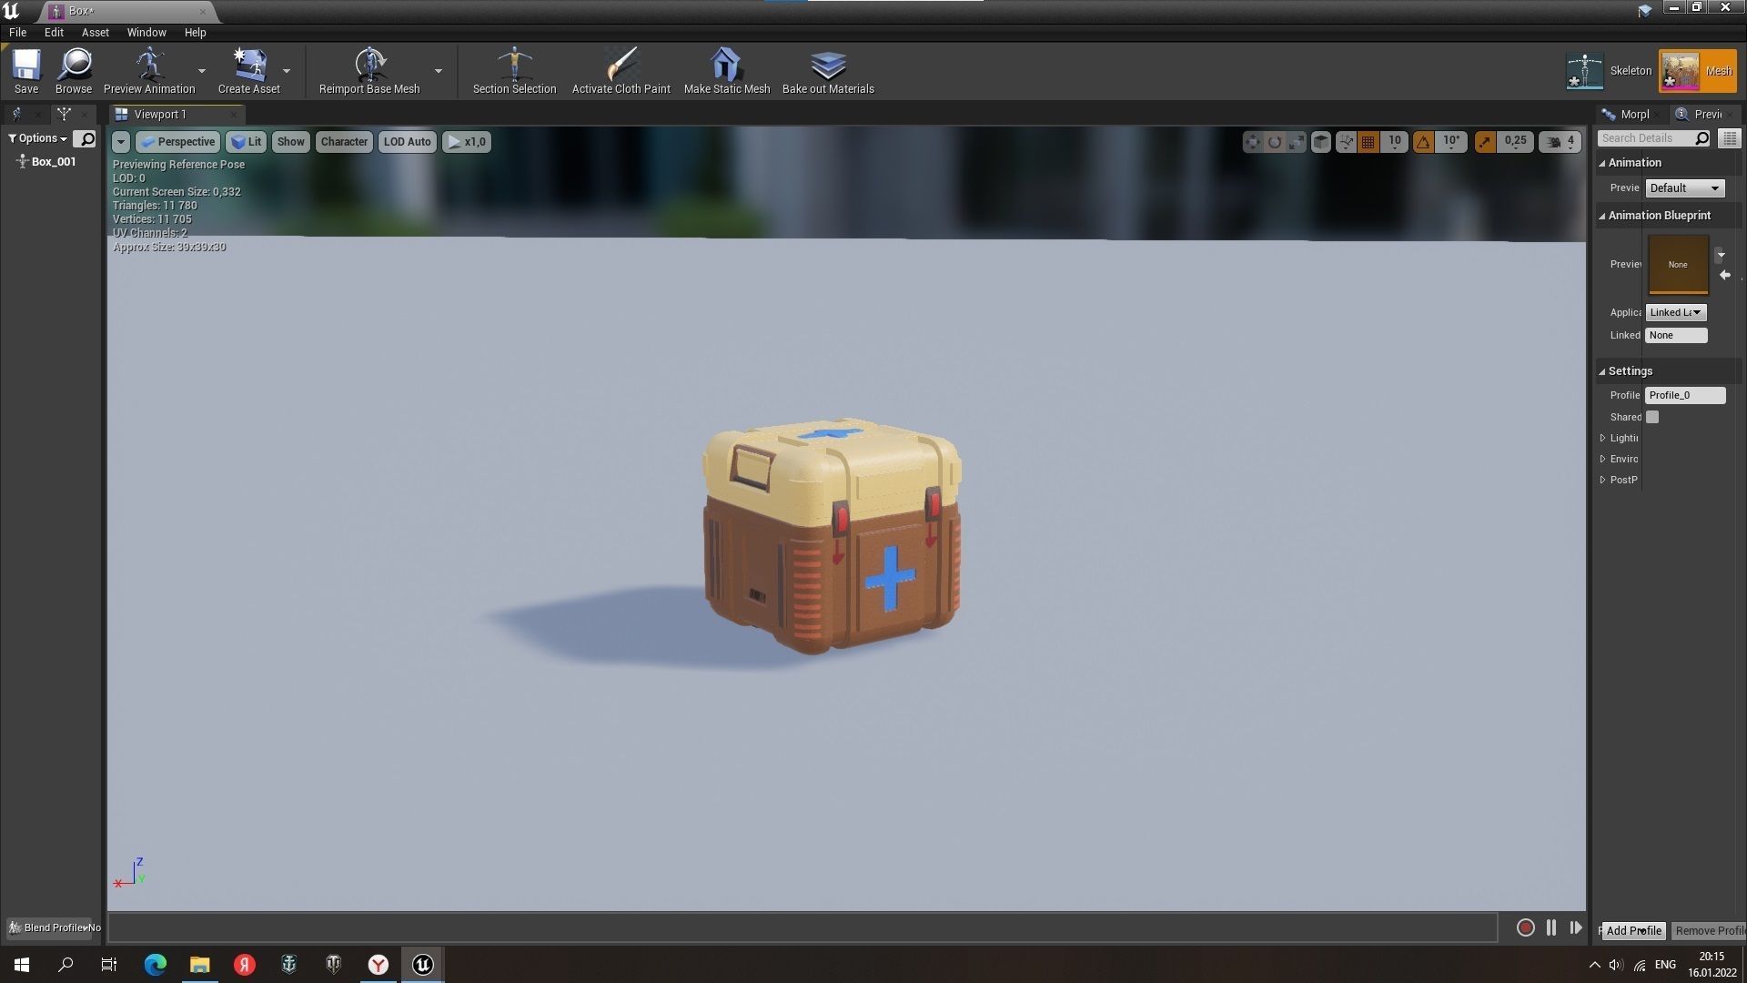Open the Help menu
This screenshot has width=1747, height=983.
coord(196,32)
